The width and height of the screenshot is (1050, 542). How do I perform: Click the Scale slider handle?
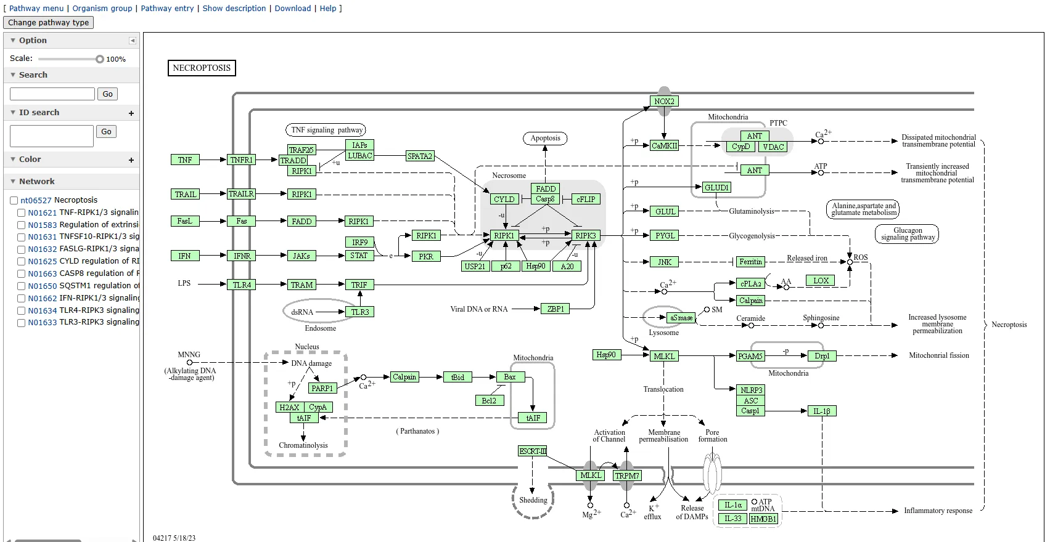click(99, 59)
